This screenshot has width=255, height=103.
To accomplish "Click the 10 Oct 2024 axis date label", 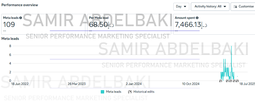I will click(191, 84).
